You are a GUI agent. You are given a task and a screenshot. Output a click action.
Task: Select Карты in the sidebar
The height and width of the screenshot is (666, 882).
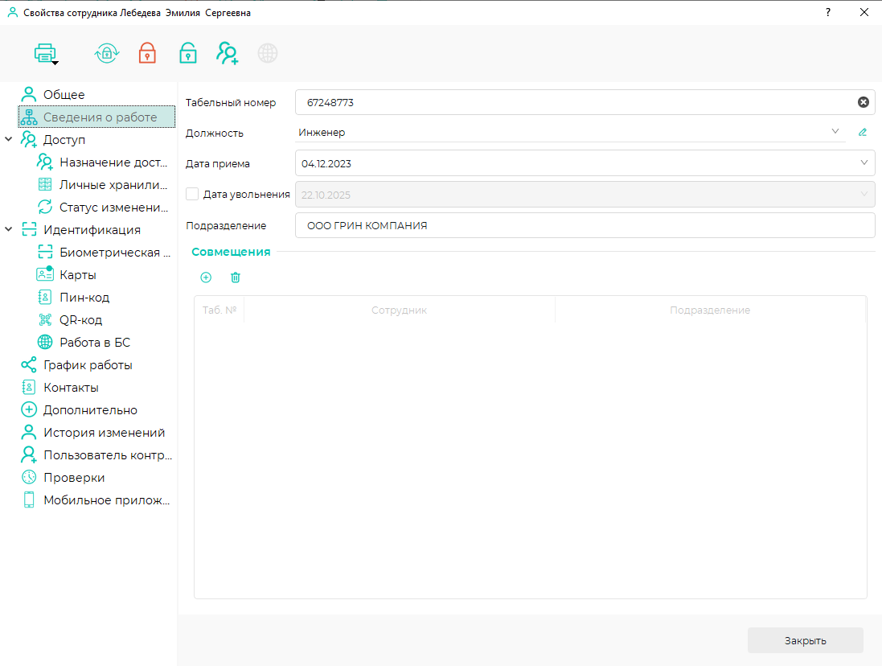click(x=77, y=275)
